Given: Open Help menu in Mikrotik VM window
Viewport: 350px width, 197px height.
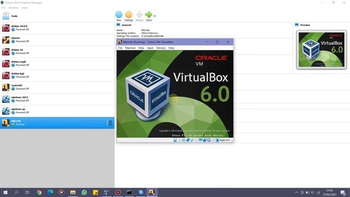Looking at the screenshot, I should pos(171,48).
